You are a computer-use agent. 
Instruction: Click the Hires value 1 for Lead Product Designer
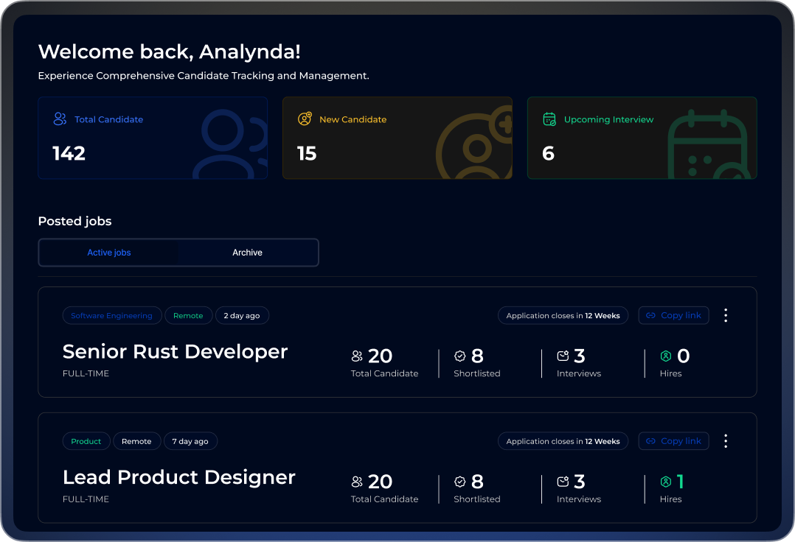pyautogui.click(x=681, y=482)
